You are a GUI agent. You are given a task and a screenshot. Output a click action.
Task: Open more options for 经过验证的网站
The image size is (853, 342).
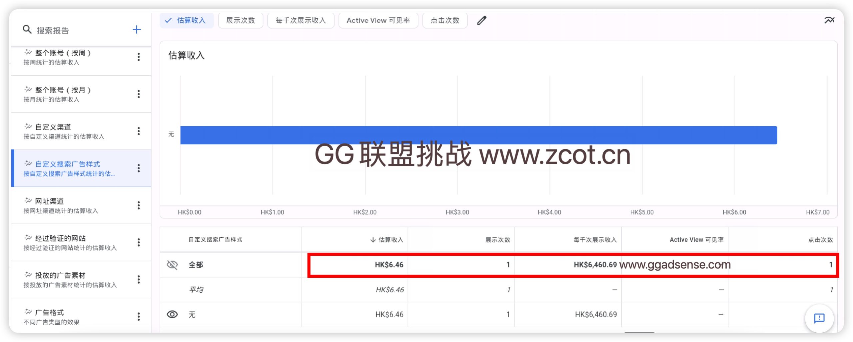click(x=139, y=242)
